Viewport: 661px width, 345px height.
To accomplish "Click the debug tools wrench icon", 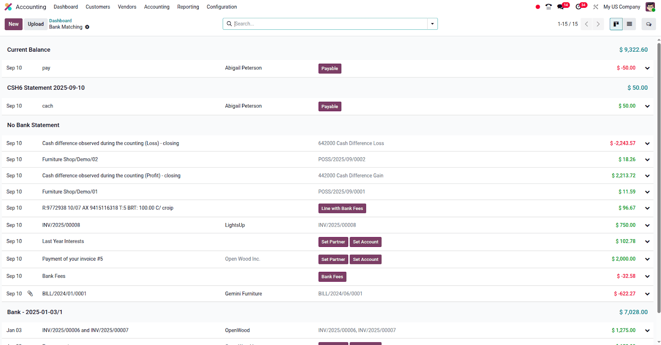I will tap(595, 7).
